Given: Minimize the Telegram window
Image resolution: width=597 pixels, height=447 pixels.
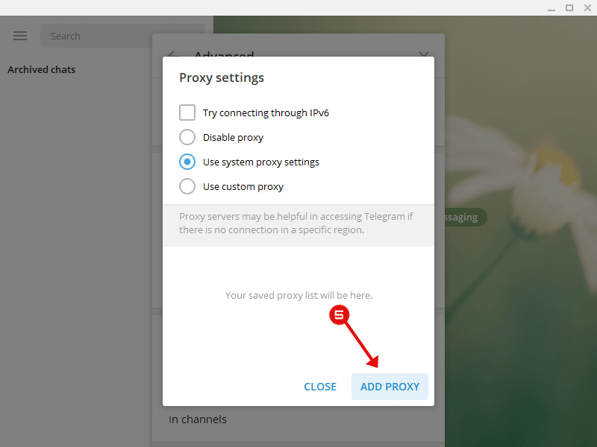Looking at the screenshot, I should pos(551,8).
